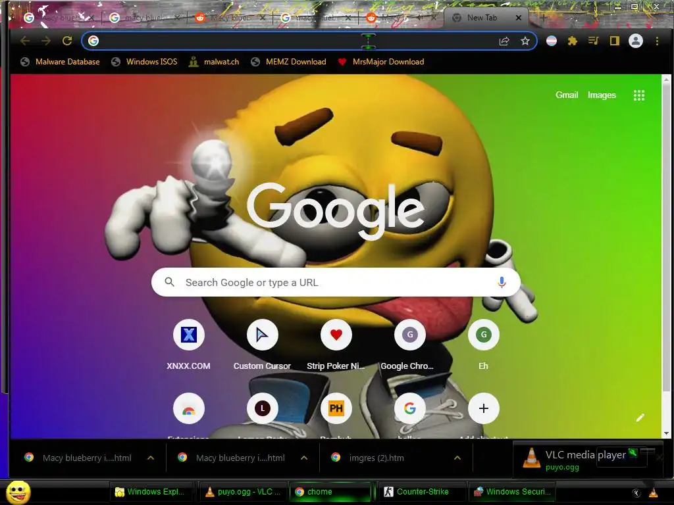Open the Google apps grid
This screenshot has width=674, height=505.
point(639,95)
